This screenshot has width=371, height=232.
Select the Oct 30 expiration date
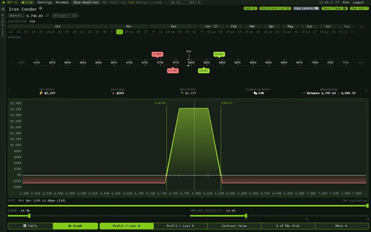tap(105, 32)
